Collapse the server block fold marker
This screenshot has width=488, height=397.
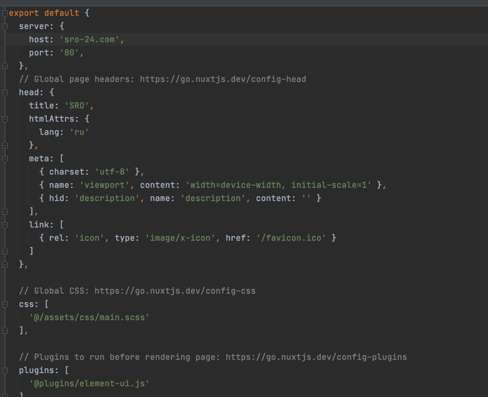tap(5, 27)
